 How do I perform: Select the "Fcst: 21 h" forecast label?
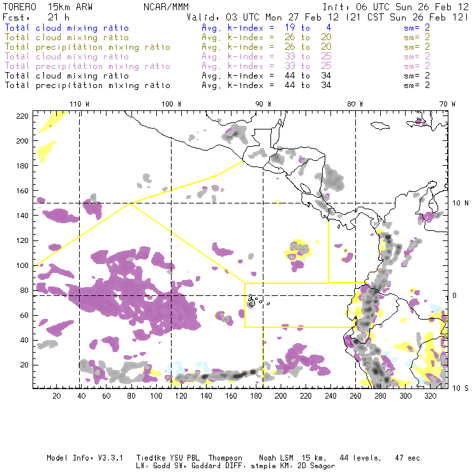tap(36, 17)
